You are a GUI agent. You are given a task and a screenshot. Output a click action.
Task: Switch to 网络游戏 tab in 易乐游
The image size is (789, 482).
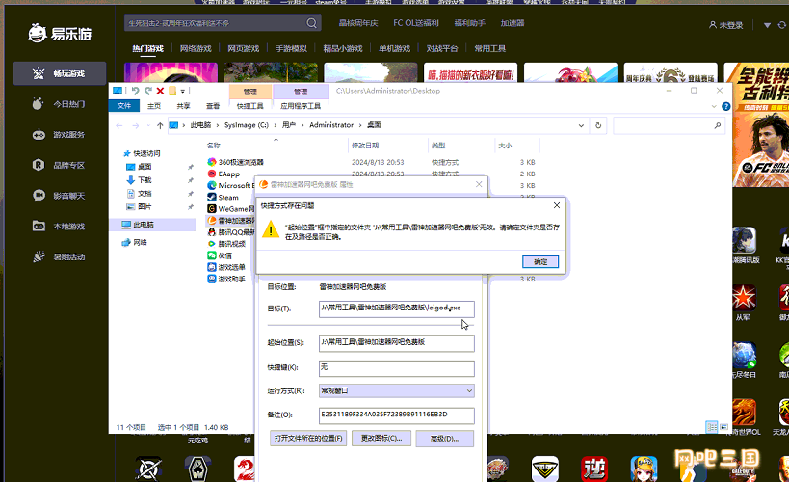pyautogui.click(x=196, y=49)
